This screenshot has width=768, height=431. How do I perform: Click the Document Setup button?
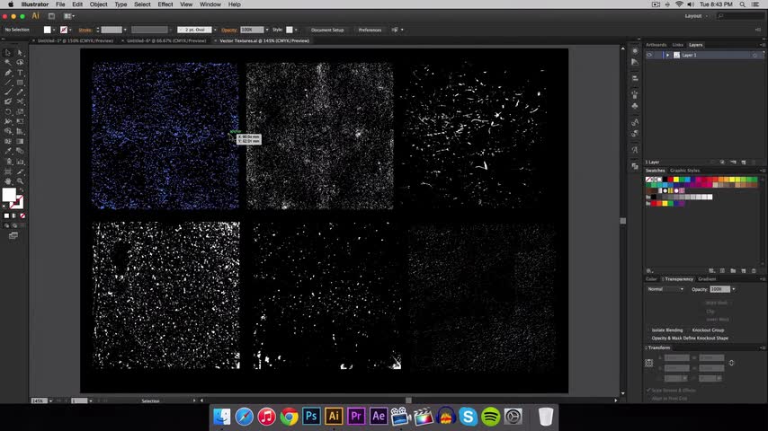[327, 30]
